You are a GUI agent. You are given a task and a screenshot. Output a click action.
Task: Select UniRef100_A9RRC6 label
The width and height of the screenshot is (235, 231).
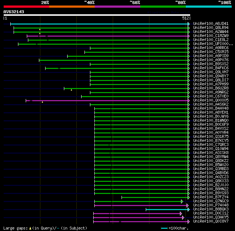coord(211,48)
